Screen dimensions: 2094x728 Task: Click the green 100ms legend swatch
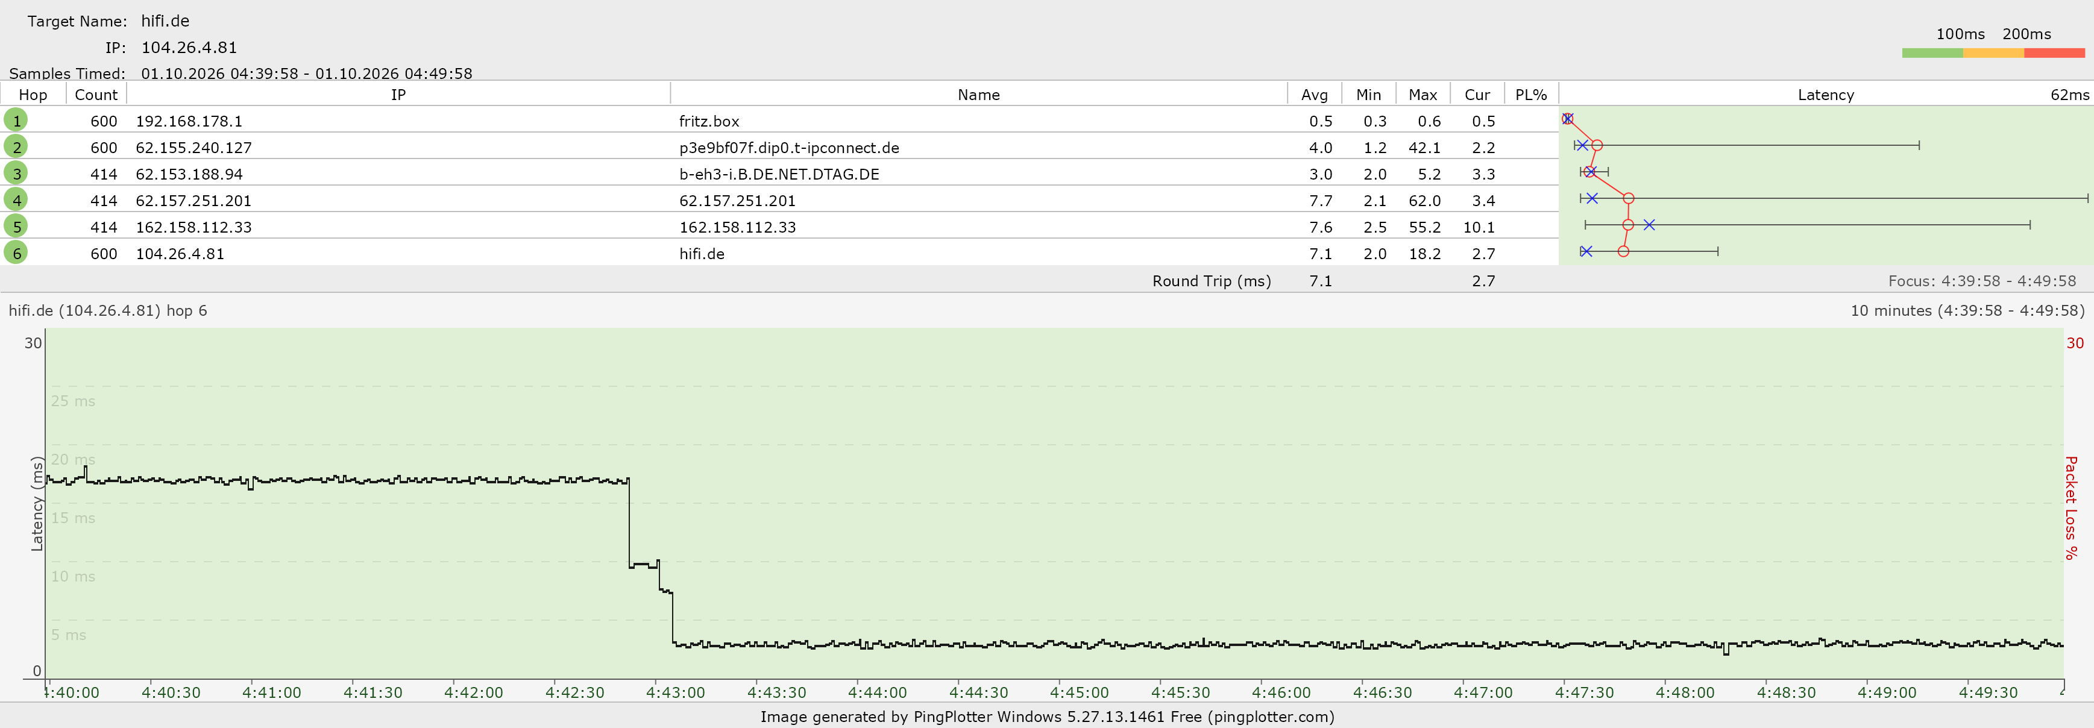pos(1932,53)
